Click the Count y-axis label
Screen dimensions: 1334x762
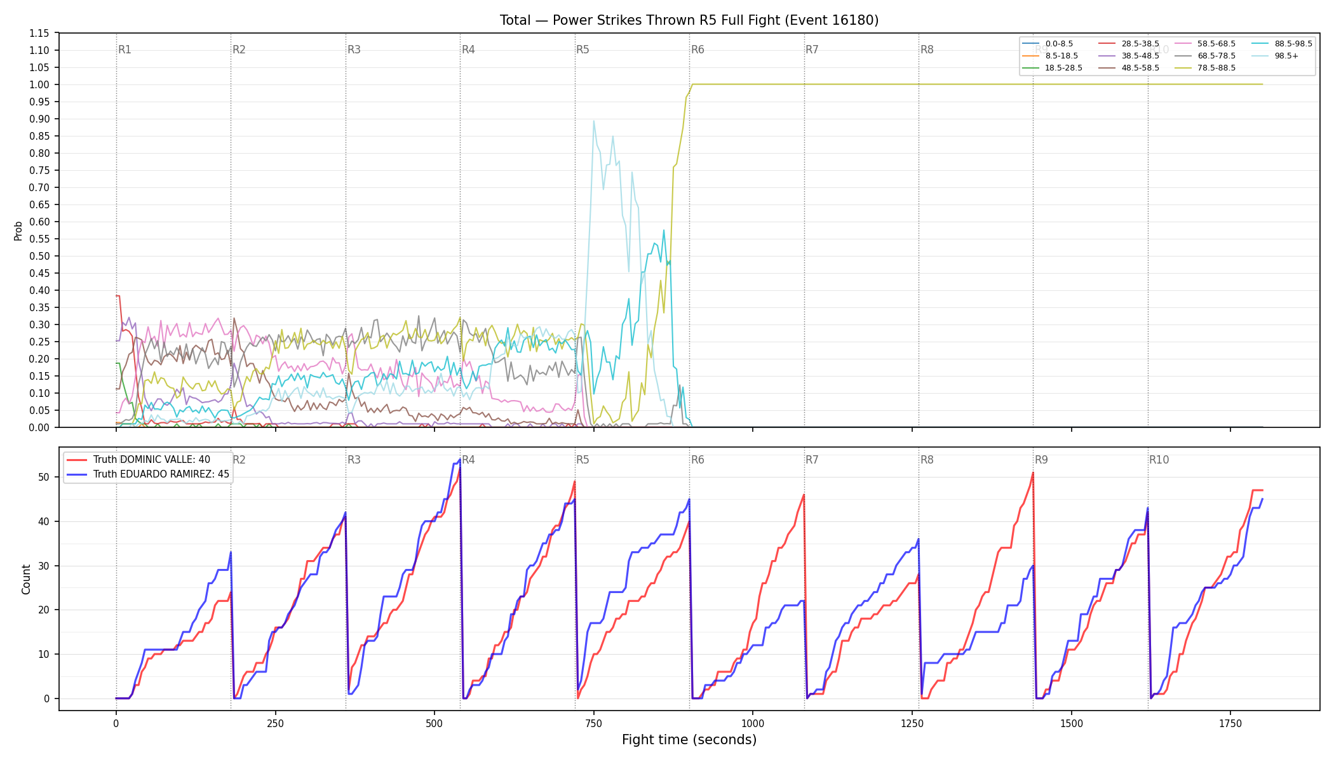pos(26,579)
